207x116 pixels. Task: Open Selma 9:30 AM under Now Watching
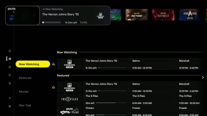click(153, 64)
